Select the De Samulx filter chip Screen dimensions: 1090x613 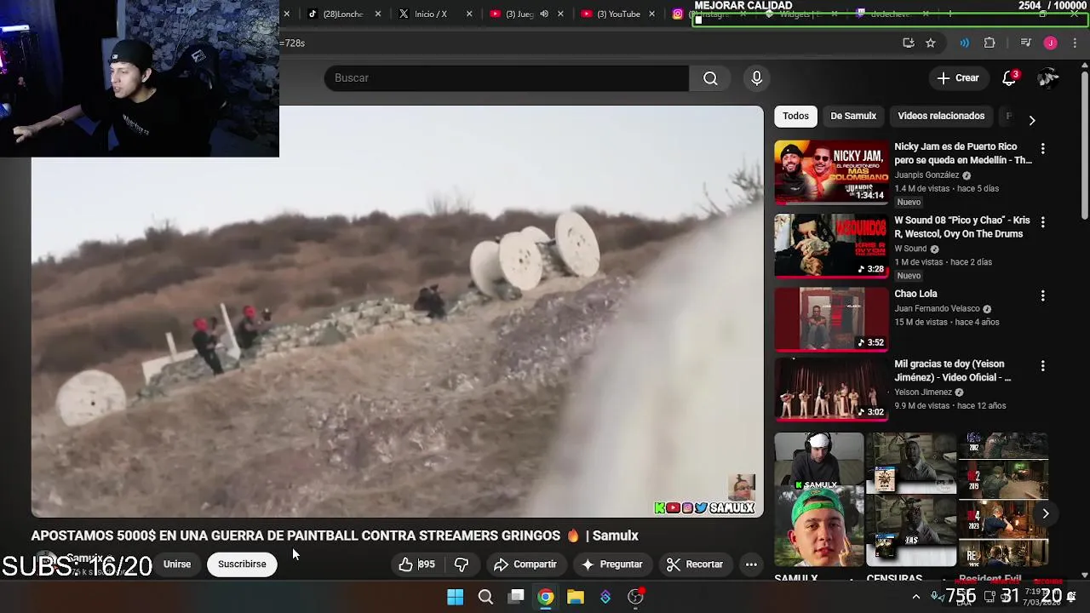click(853, 116)
